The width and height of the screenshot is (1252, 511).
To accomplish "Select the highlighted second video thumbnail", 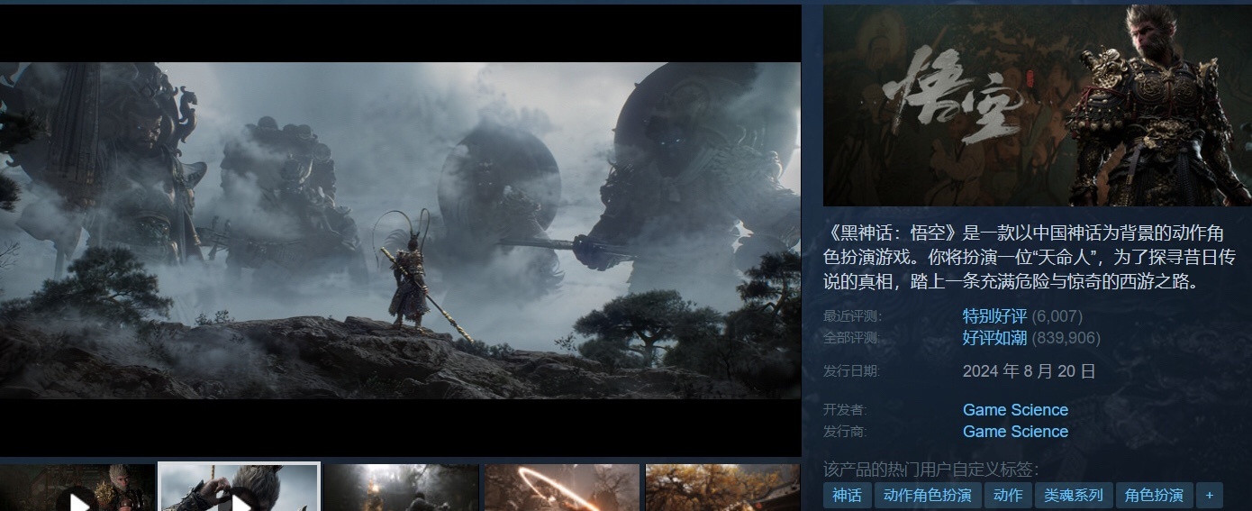I will point(239,488).
